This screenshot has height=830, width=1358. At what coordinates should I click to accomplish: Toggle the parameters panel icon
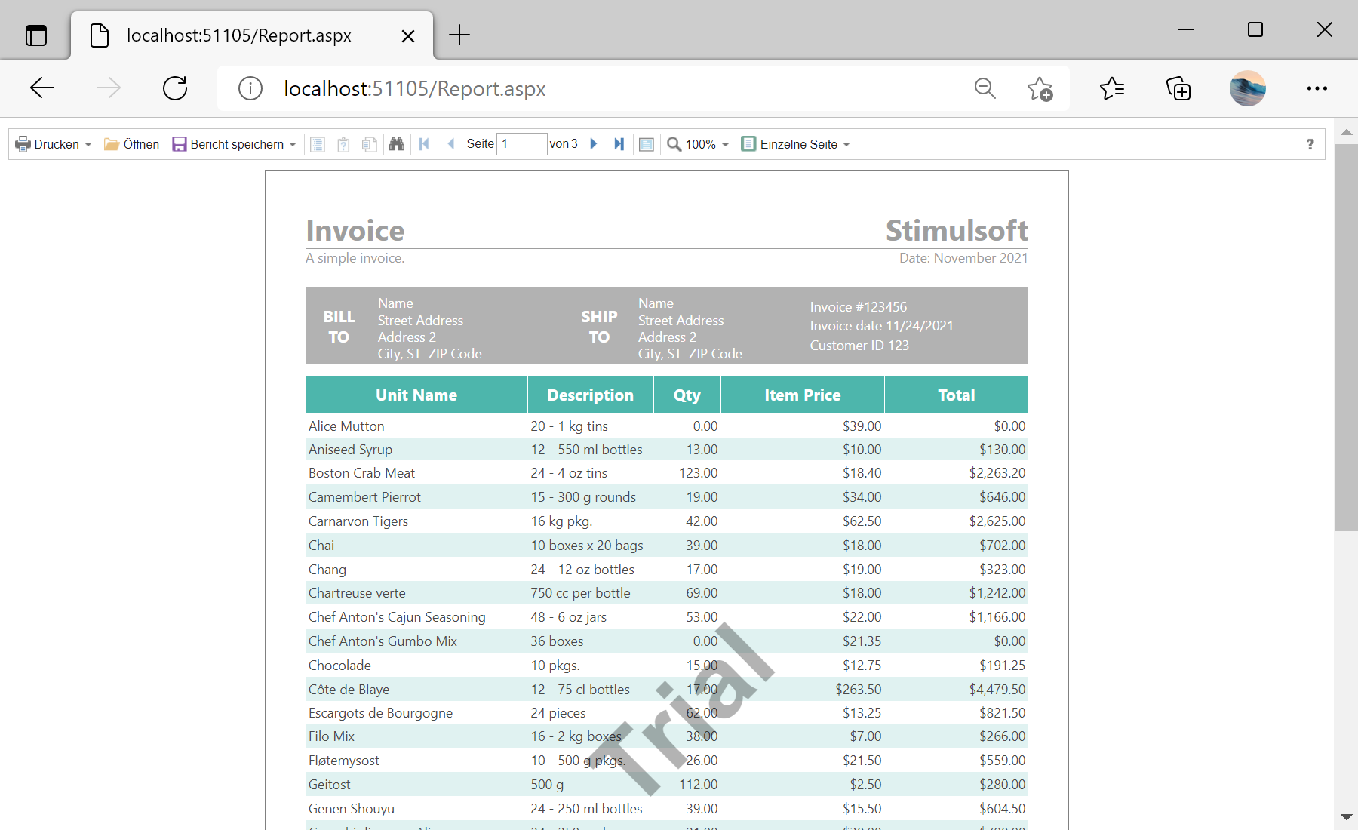pos(343,144)
